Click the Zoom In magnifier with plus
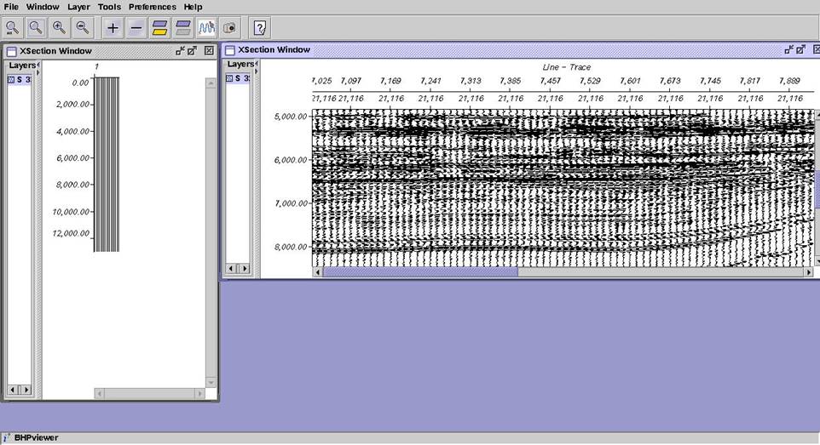The height and width of the screenshot is (445, 820). click(59, 28)
